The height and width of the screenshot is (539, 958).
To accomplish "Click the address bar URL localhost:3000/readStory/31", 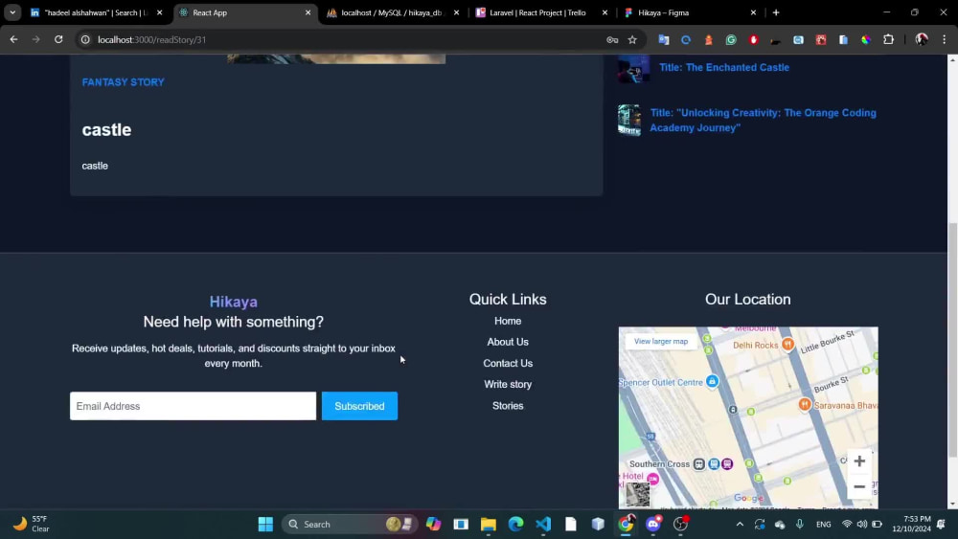I will (151, 39).
